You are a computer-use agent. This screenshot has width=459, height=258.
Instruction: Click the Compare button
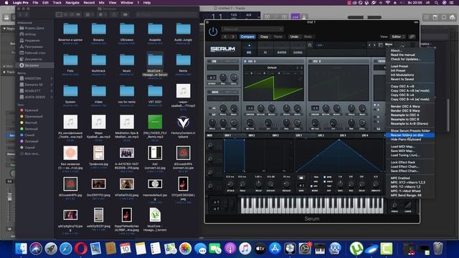pyautogui.click(x=247, y=37)
